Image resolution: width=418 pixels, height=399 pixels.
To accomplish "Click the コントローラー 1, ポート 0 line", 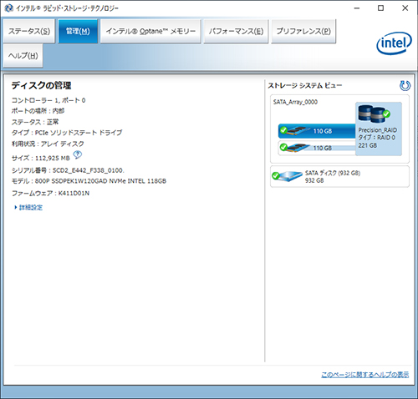I will 48,100.
